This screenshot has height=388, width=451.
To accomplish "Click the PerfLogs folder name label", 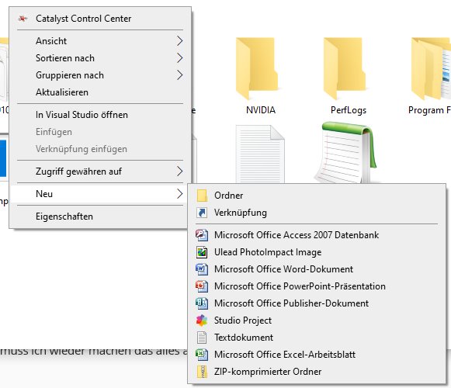I will point(349,110).
